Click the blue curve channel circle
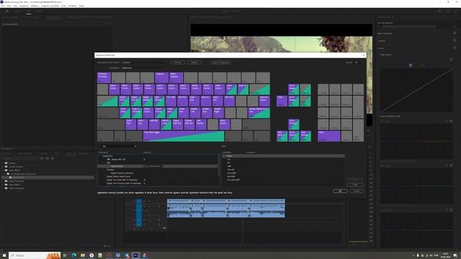This screenshot has width=461, height=259. coord(428,65)
